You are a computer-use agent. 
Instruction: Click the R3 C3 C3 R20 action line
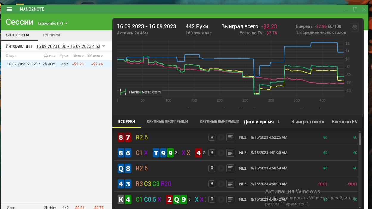coord(153,184)
